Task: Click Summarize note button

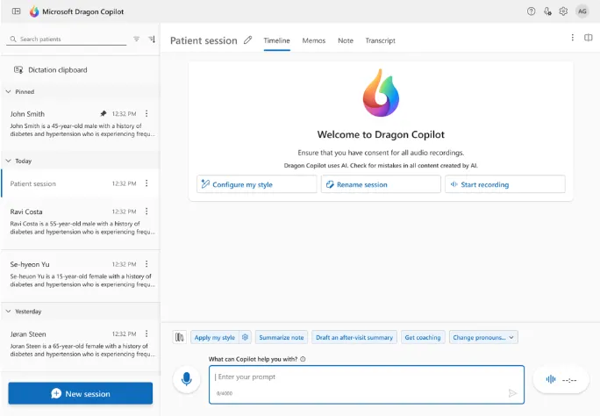Action: [282, 337]
